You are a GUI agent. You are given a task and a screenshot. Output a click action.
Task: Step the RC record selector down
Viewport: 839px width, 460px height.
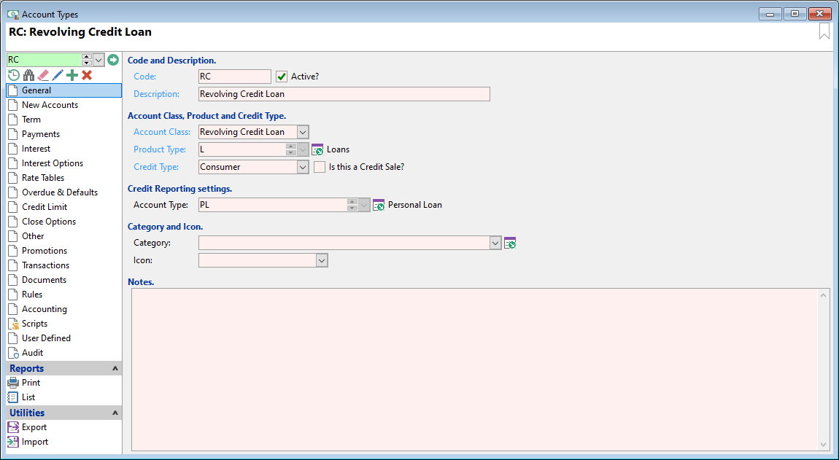point(87,63)
